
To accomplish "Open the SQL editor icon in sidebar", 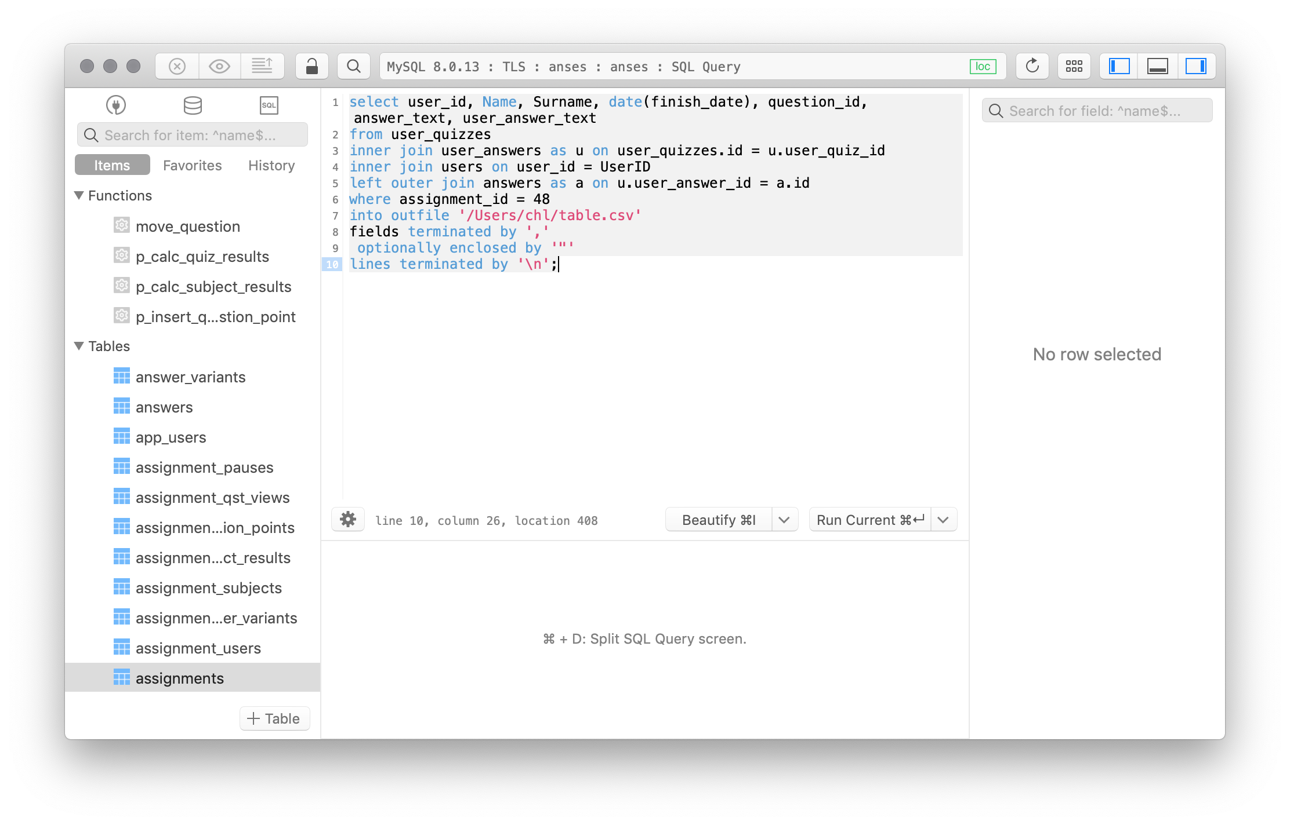I will pos(269,105).
